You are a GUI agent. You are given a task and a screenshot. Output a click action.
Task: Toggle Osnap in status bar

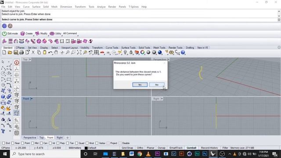[162, 148]
